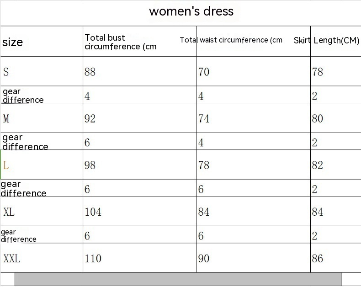Click the orange L size label
The height and width of the screenshot is (287, 361).
pos(6,165)
